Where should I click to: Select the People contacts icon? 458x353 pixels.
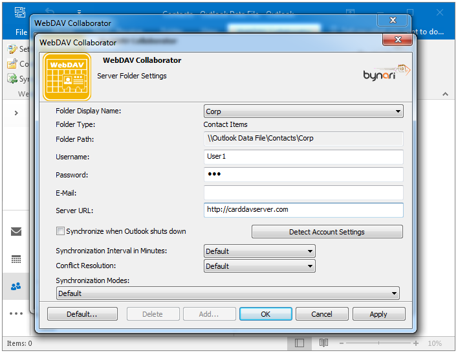point(16,286)
